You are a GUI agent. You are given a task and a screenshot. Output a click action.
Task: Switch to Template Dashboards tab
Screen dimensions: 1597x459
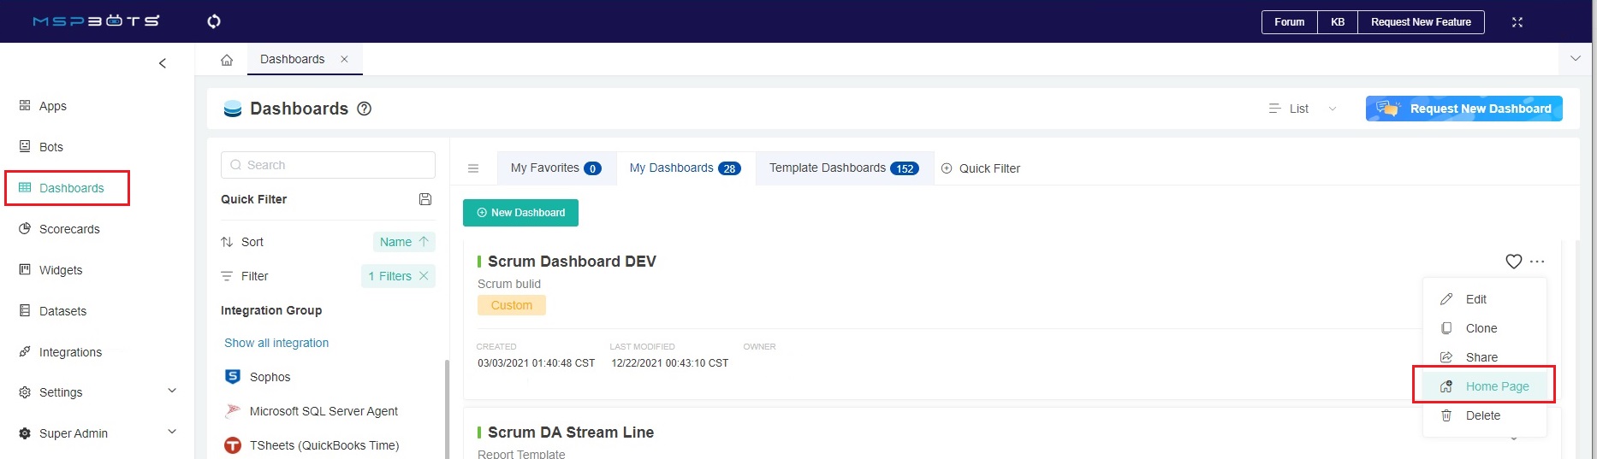(845, 168)
